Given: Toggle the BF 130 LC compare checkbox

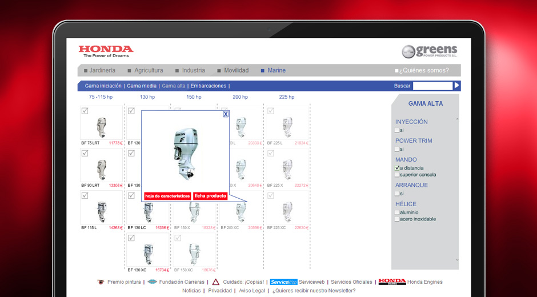Looking at the screenshot, I should (x=131, y=195).
